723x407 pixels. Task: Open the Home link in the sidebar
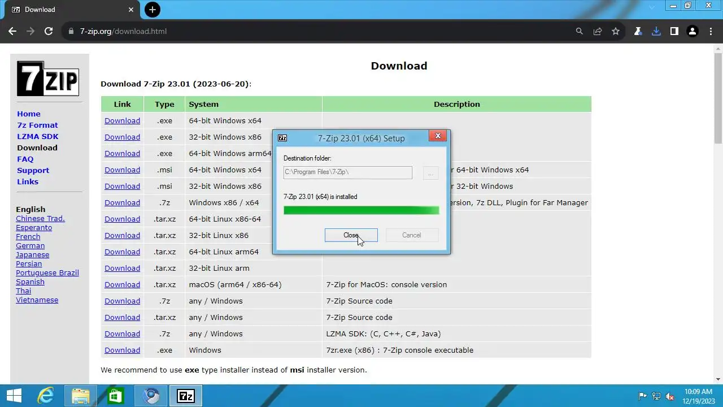tap(29, 114)
